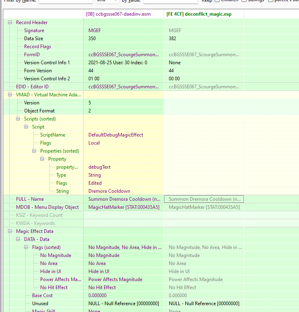Click the '2021-08-25 User: 30 Index: 0' cell
299x312 pixels.
coord(118,63)
